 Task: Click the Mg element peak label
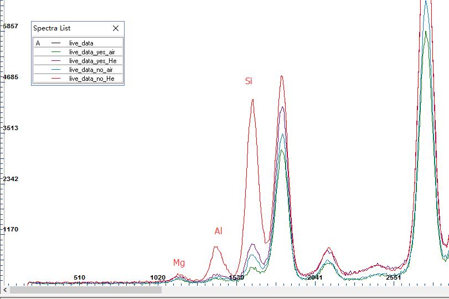pyautogui.click(x=179, y=263)
